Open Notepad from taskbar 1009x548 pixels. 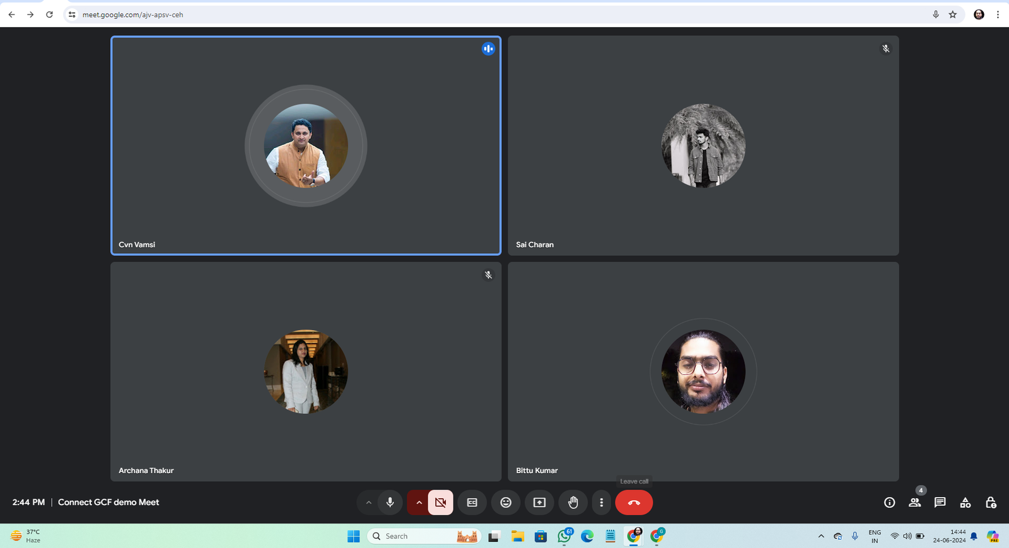(610, 536)
